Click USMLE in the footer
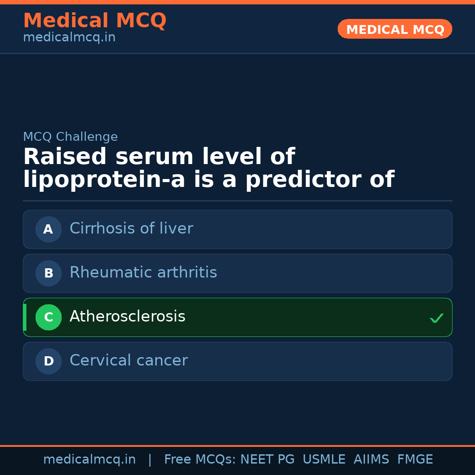The image size is (475, 475). click(324, 460)
